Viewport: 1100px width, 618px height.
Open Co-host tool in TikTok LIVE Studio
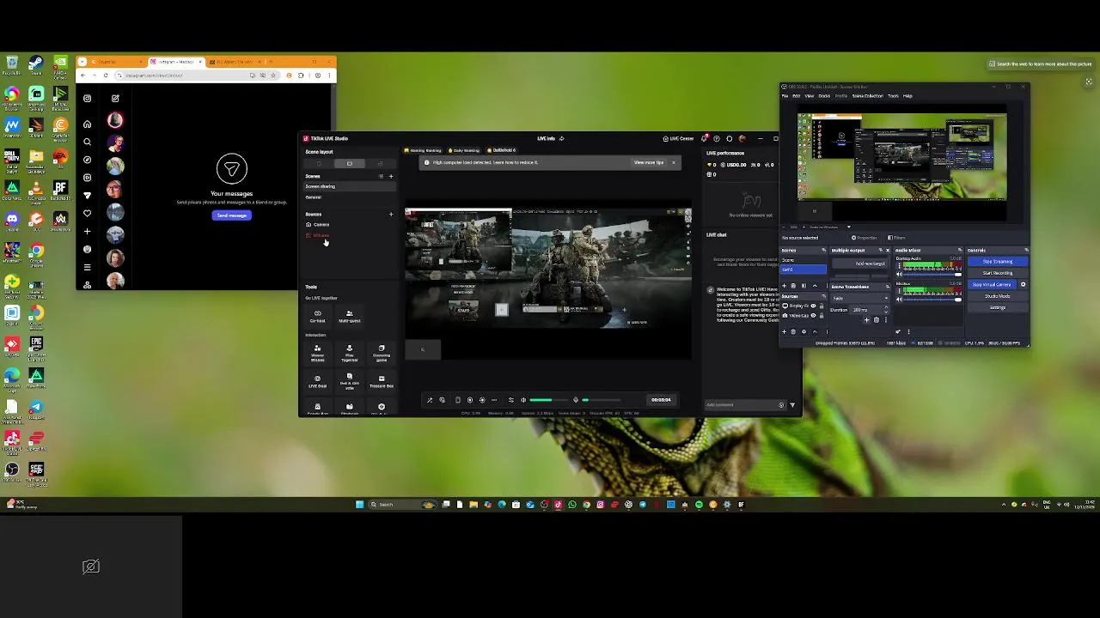tap(317, 316)
